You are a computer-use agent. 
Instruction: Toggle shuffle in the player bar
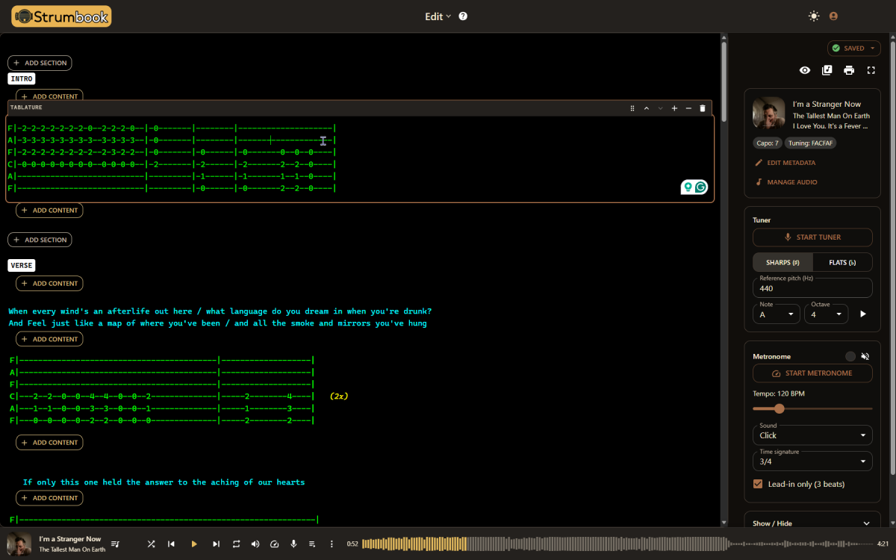151,544
